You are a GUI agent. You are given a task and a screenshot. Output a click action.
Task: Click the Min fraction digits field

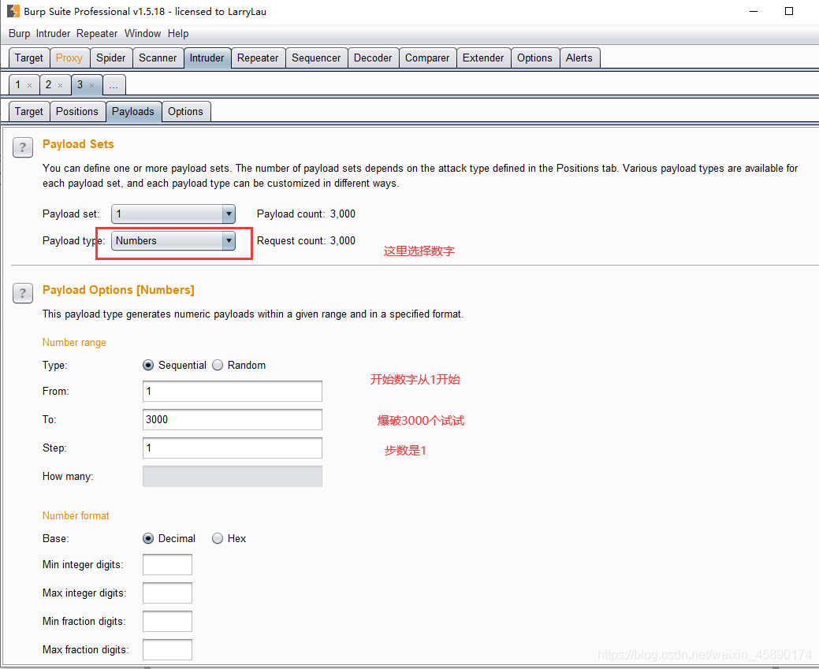(167, 622)
